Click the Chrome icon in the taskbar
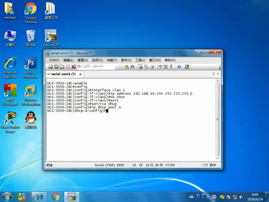269x202 pixels. pos(55,197)
